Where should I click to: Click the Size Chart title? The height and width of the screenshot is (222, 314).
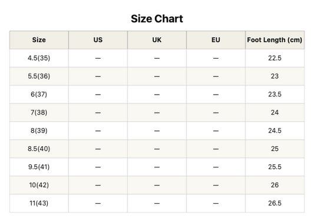point(157,19)
